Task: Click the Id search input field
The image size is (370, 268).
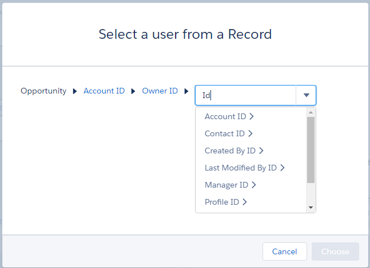Action: point(246,96)
